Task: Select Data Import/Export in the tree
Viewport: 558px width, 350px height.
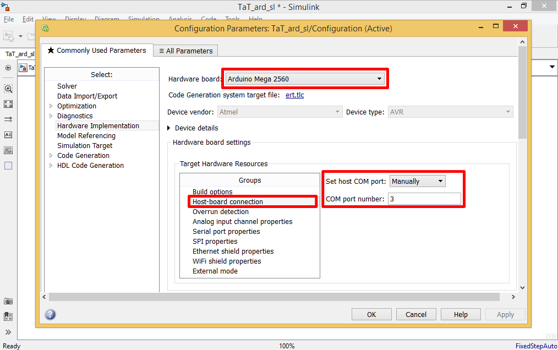Action: pyautogui.click(x=87, y=96)
